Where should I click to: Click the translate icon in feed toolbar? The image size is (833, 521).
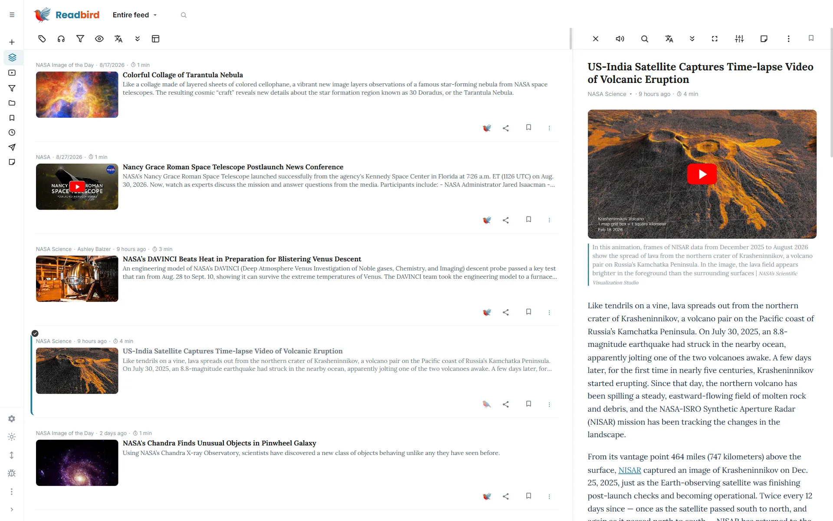[x=118, y=39]
